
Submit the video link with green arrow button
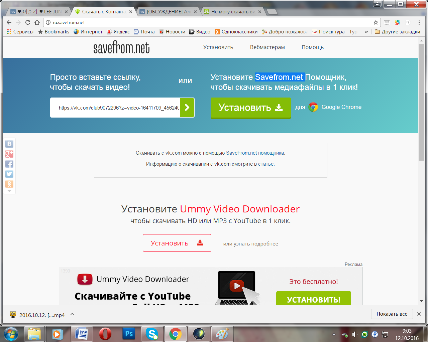point(187,108)
